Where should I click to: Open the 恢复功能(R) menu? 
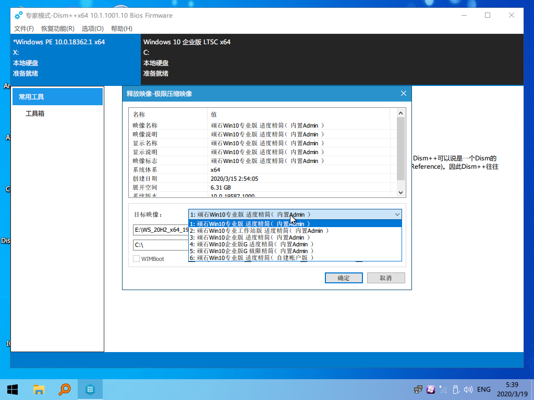pos(57,29)
